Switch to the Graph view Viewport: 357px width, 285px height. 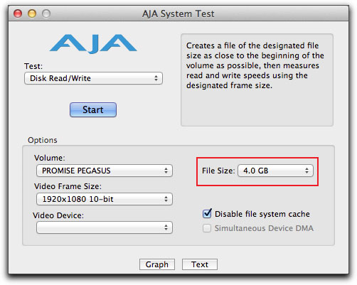point(157,264)
